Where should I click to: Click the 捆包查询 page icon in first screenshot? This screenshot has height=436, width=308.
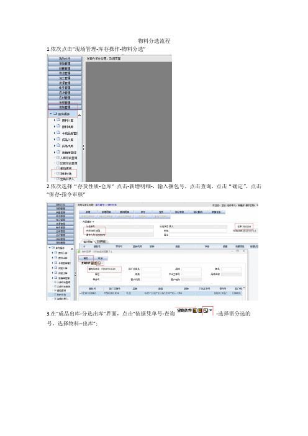click(x=58, y=168)
